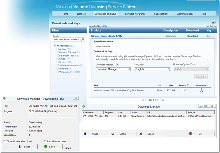Click the Description link in product row
Viewport: 220px width, 153px height.
tap(171, 36)
